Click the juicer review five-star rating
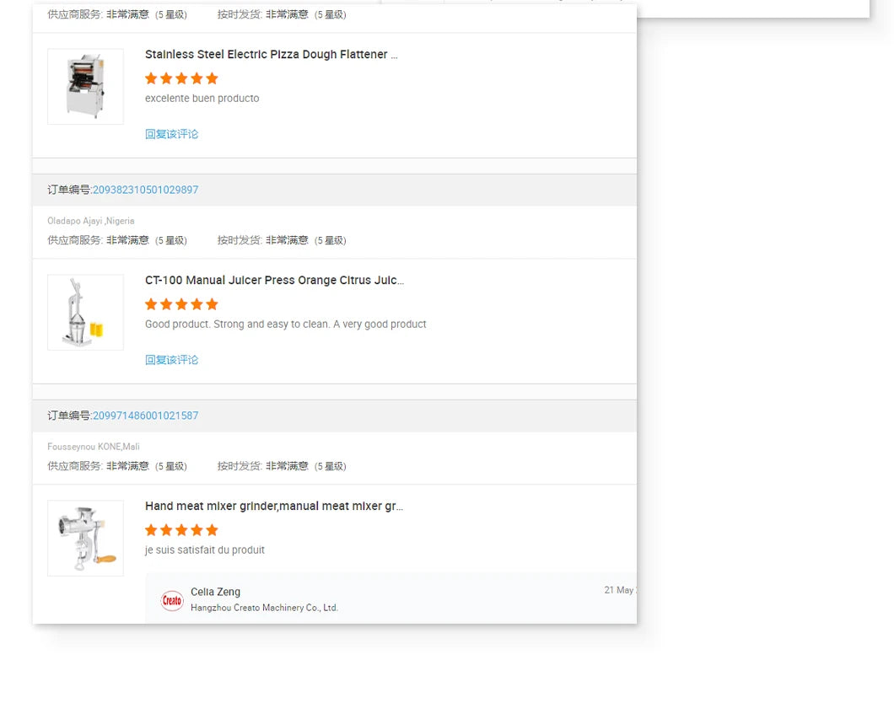894x708 pixels. 181,304
